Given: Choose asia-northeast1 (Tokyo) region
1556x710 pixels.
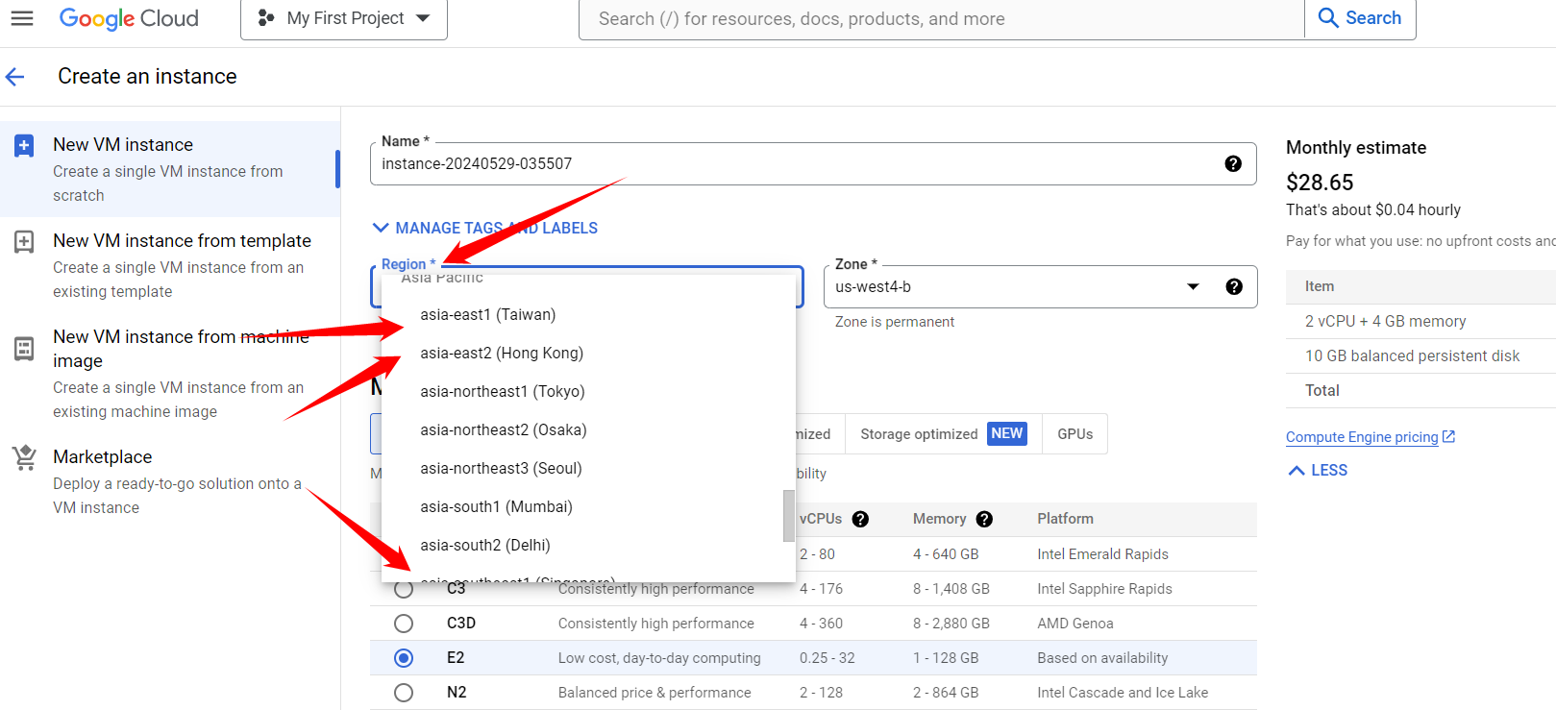Looking at the screenshot, I should (588, 392).
